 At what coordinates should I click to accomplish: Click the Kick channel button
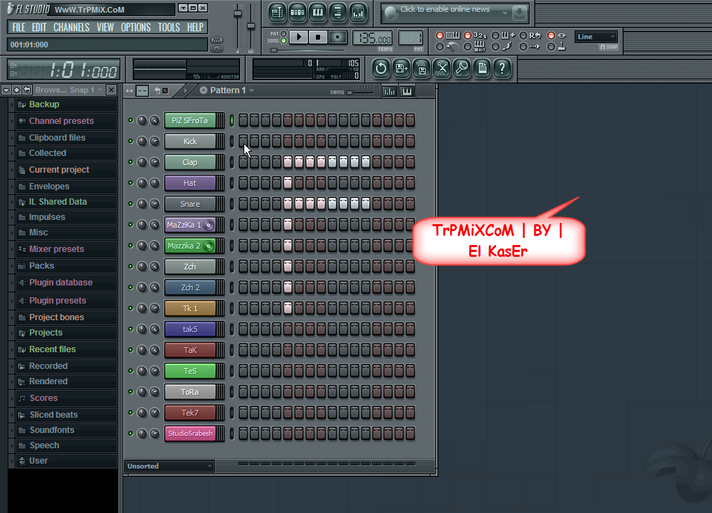(x=190, y=141)
